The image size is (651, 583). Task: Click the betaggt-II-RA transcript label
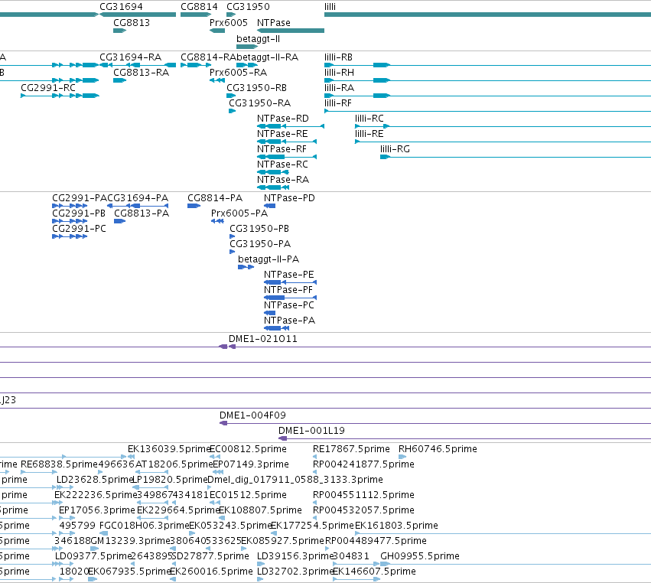tap(268, 57)
